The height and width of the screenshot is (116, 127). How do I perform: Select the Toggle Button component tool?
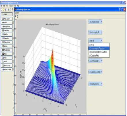(7, 50)
